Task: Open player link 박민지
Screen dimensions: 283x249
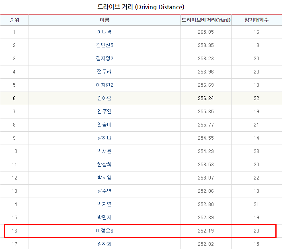Action: [105, 218]
